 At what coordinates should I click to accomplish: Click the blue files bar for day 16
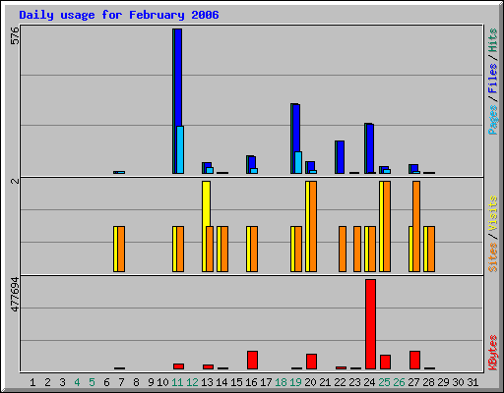[252, 163]
